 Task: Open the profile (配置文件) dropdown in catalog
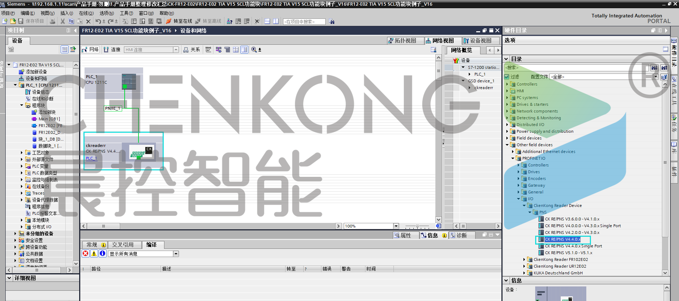[x=656, y=77]
